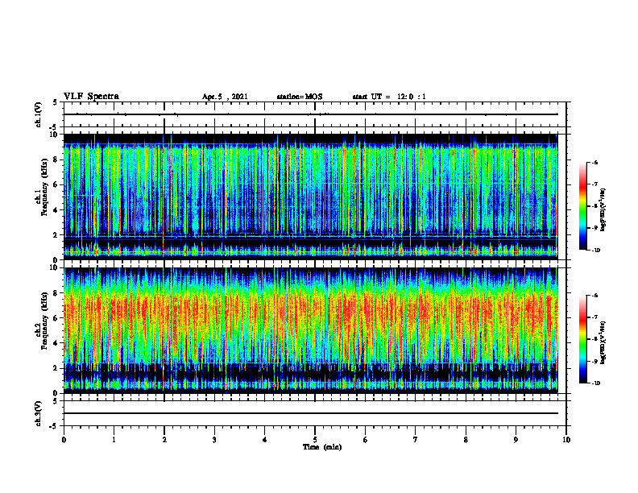
Task: Click the "8" kHz tick on ch.1 frequency axis
Action: tap(56, 159)
